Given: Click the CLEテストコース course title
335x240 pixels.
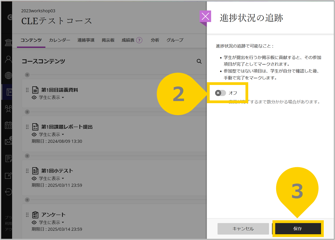Looking at the screenshot, I should [57, 21].
